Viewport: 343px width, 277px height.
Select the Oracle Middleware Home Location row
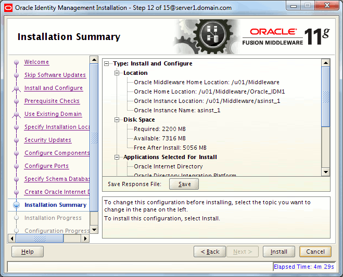[x=207, y=82]
